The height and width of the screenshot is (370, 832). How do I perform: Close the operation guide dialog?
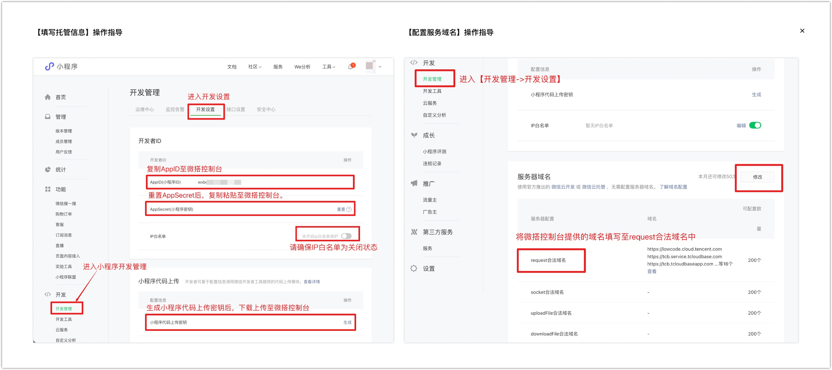coord(802,31)
